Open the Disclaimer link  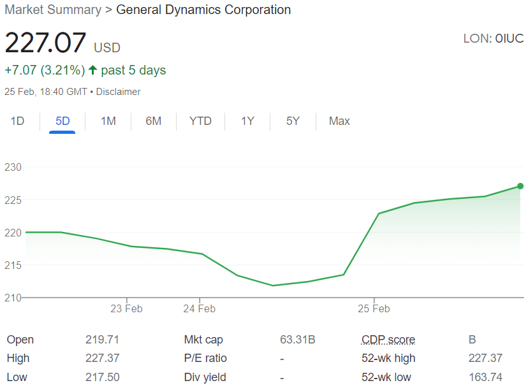point(118,92)
